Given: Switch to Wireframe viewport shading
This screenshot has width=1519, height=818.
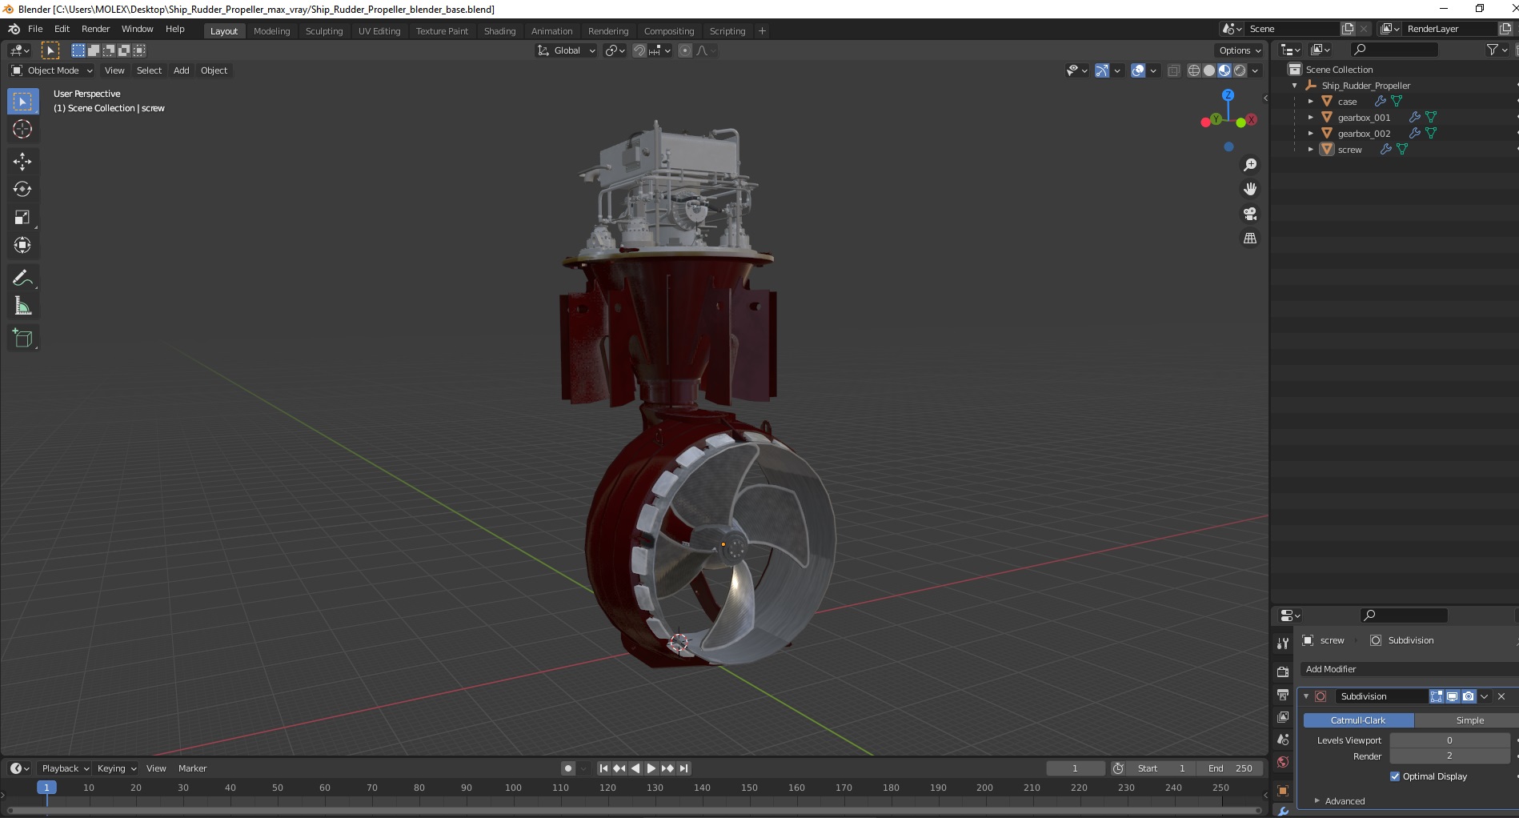Looking at the screenshot, I should [x=1193, y=70].
